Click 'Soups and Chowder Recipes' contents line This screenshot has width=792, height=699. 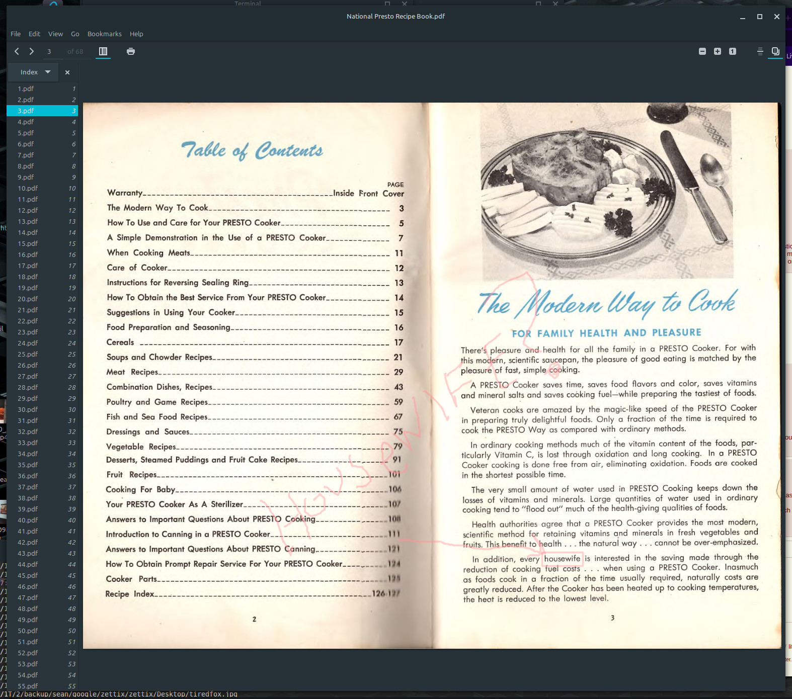[255, 358]
